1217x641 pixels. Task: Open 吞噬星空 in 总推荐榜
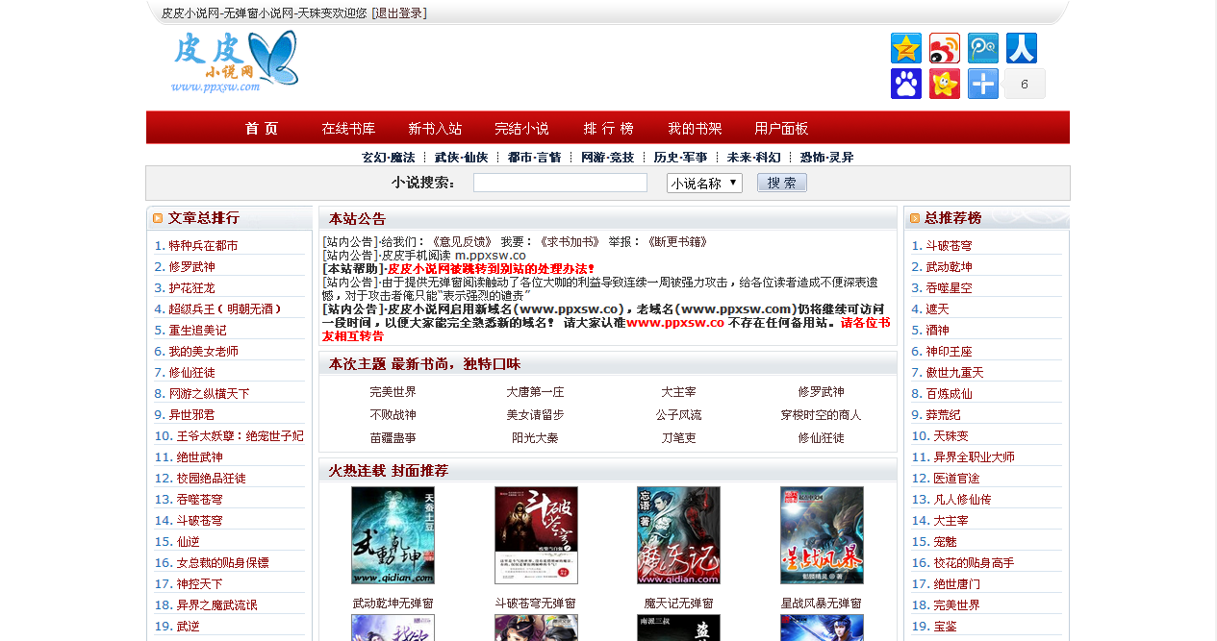coord(949,288)
